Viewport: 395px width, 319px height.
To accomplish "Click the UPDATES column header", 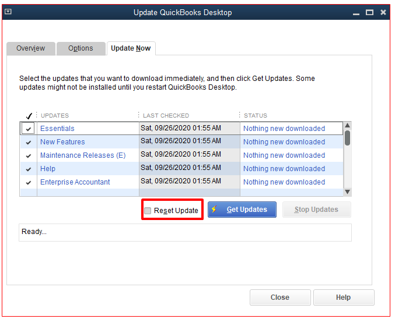I will [x=55, y=115].
